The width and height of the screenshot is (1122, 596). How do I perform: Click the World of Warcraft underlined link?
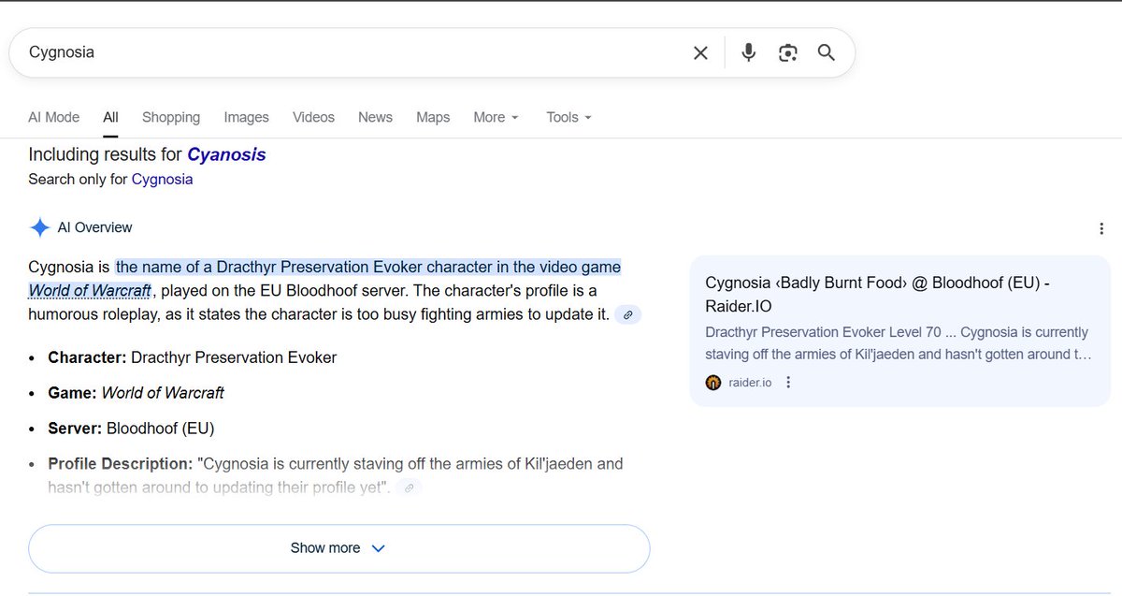coord(90,290)
